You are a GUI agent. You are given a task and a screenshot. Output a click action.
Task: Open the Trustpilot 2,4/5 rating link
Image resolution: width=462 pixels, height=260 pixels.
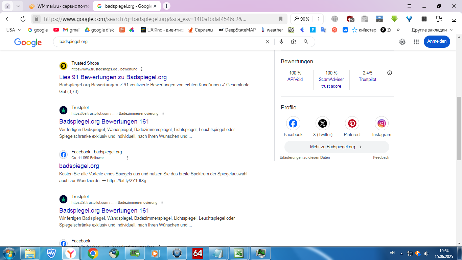tap(368, 79)
